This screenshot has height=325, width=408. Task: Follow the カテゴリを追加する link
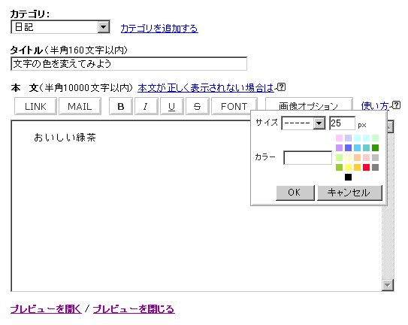click(159, 29)
